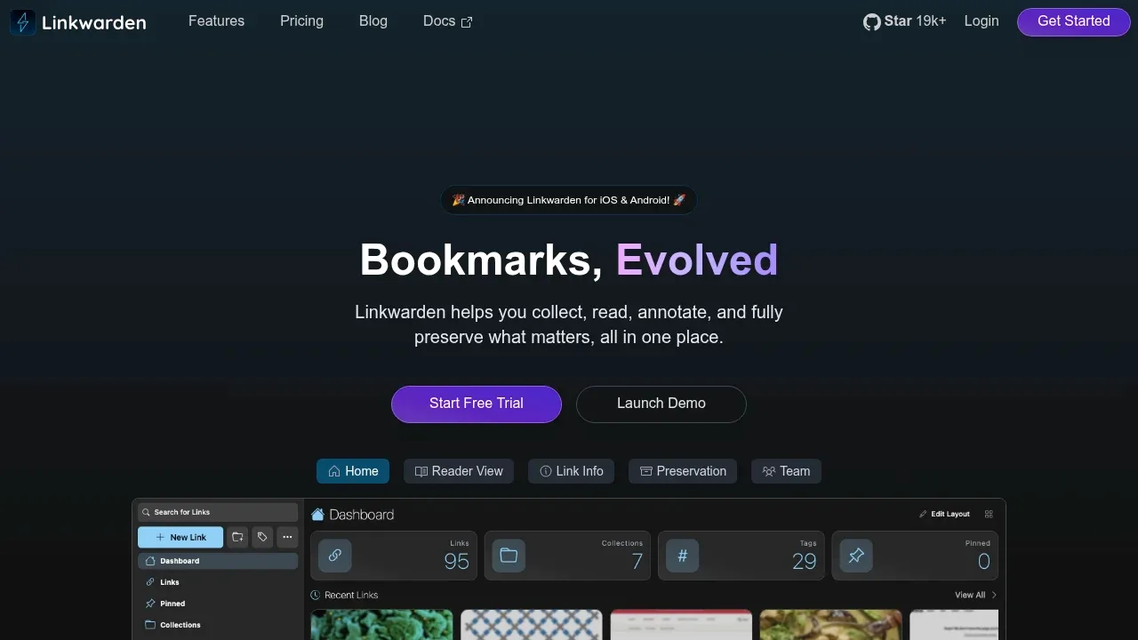This screenshot has width=1138, height=640.
Task: Select Dashboard in the preview sidebar
Action: [x=218, y=561]
